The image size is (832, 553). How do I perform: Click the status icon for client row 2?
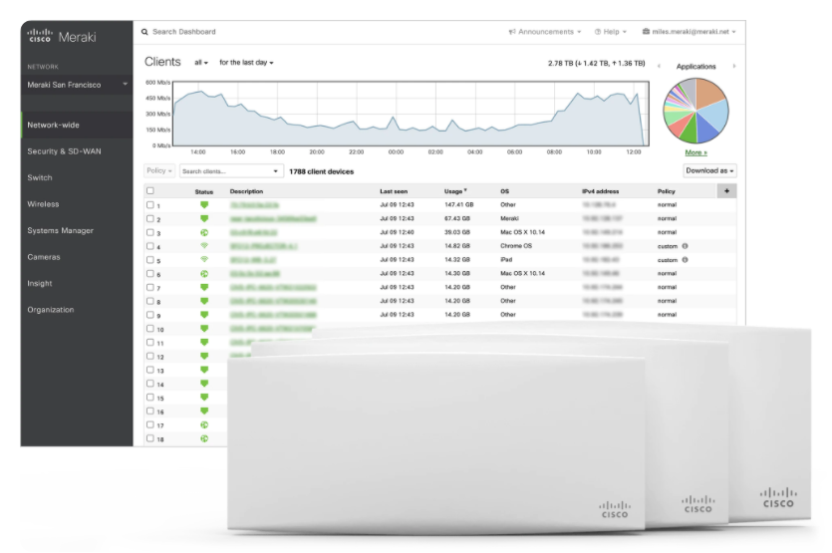click(204, 218)
